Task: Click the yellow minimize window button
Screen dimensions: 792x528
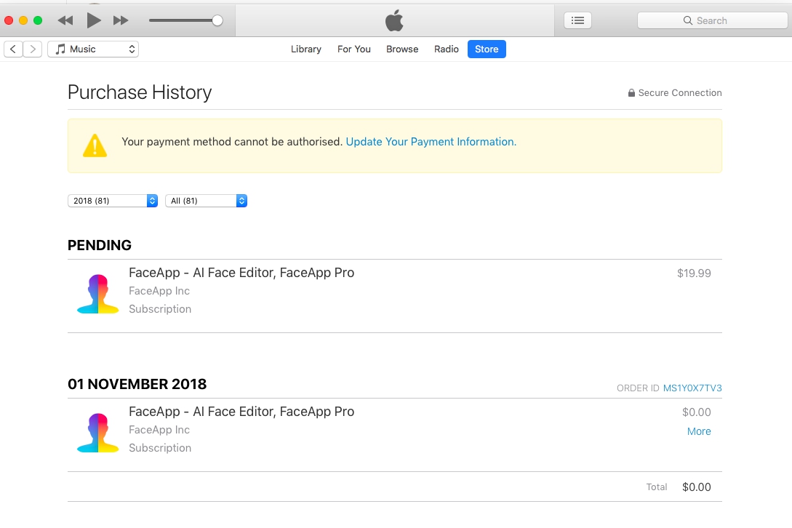Action: [23, 20]
